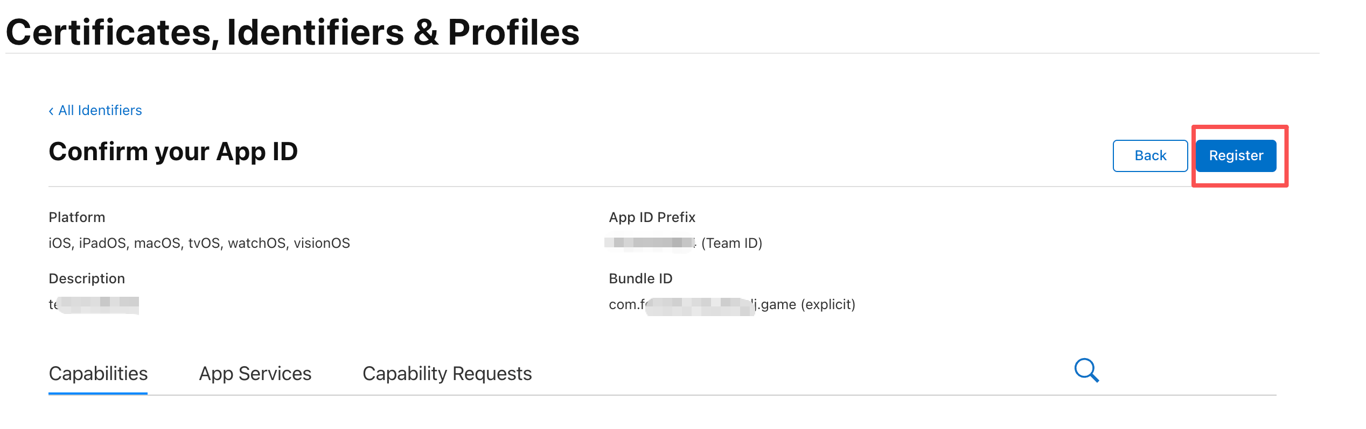Click the back chevron before All Identifiers

pyautogui.click(x=51, y=111)
